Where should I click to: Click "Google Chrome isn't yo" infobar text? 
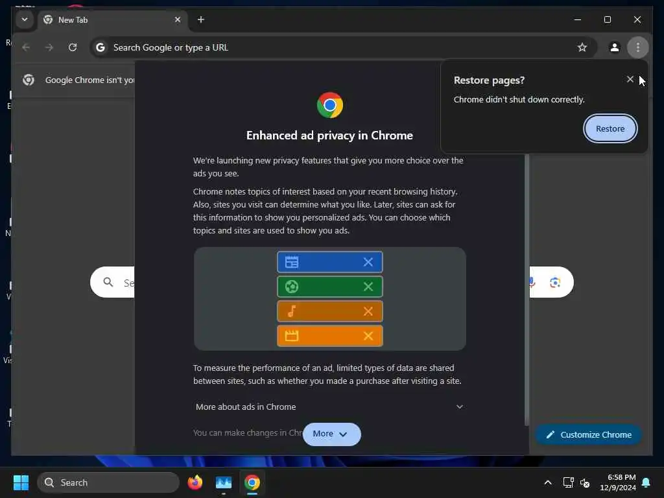tap(89, 80)
